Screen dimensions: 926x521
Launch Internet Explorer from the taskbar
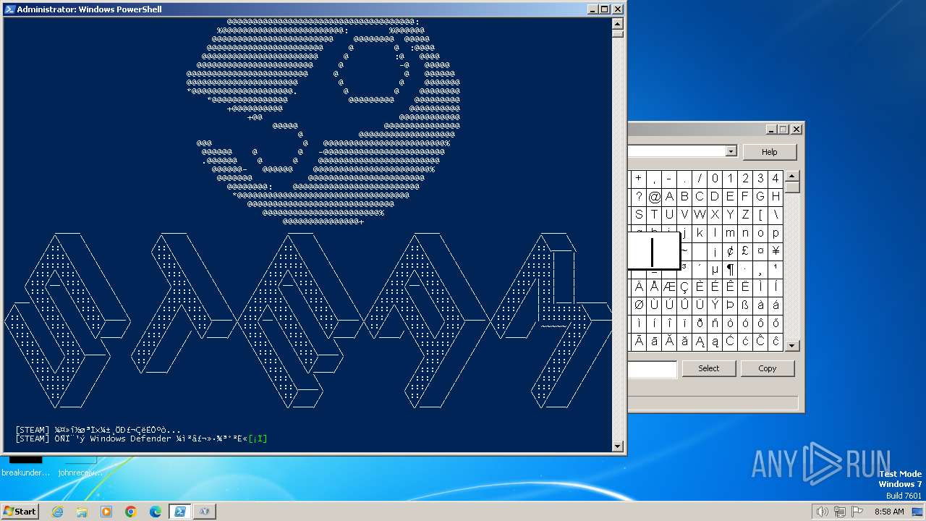pos(57,512)
